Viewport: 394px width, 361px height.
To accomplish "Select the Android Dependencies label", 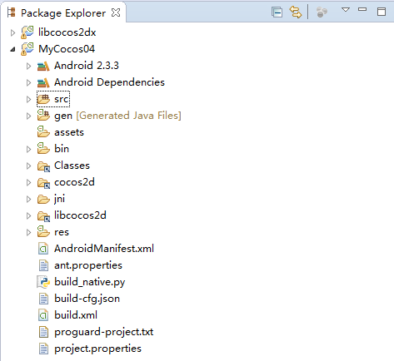I will click(109, 82).
